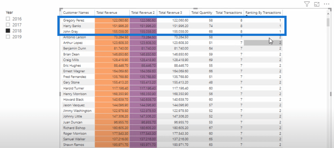Sort by Total Revenue 2 column header
This screenshot has width=334, height=148.
coord(142,13)
